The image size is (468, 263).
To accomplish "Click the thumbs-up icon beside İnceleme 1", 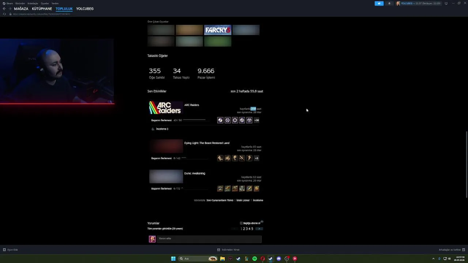I will coord(153,129).
